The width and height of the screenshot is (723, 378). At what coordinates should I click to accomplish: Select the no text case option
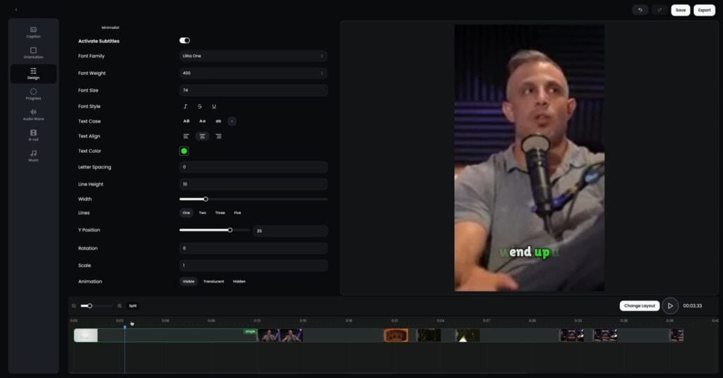pos(232,121)
